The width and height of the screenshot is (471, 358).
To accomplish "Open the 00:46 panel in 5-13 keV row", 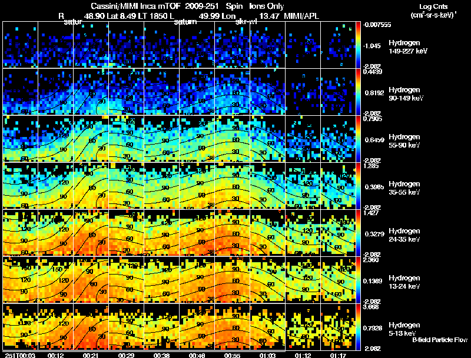I will coord(197,327).
